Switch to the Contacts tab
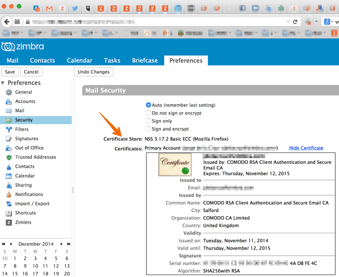The image size is (339, 277). pyautogui.click(x=42, y=60)
